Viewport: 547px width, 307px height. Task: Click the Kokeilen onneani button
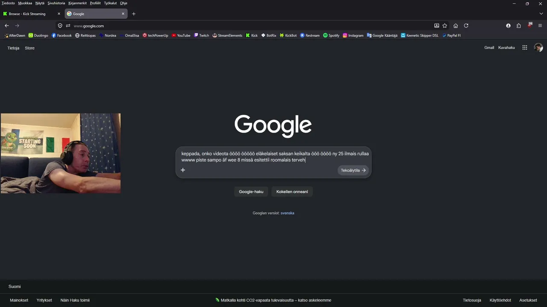tap(292, 192)
